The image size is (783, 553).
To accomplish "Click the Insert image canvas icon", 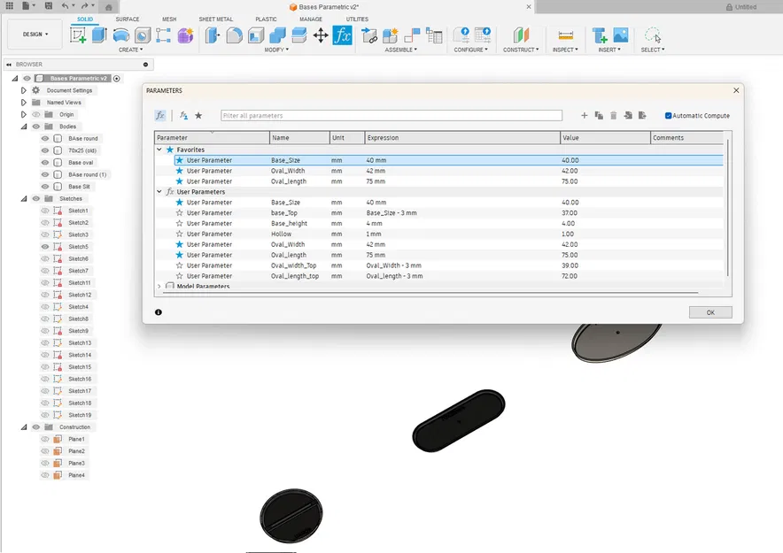I will 621,35.
